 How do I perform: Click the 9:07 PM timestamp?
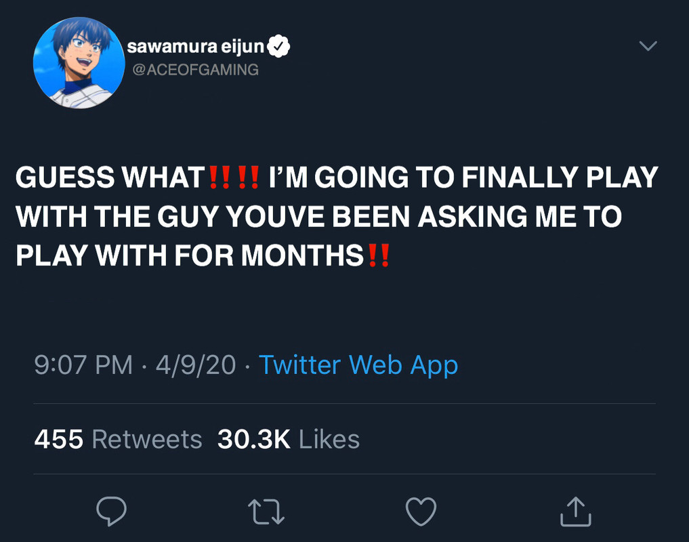coord(83,365)
